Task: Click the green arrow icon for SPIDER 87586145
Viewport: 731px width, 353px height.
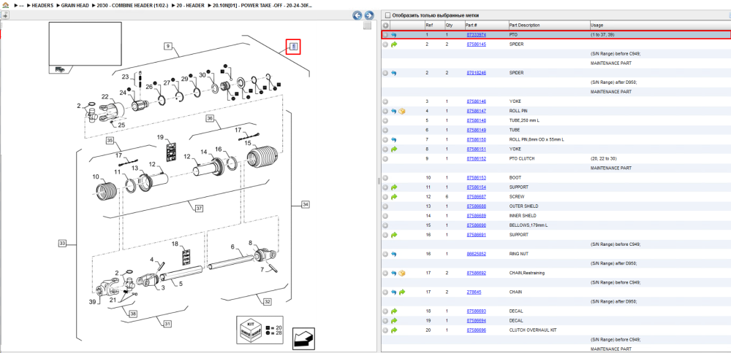Action: click(394, 44)
